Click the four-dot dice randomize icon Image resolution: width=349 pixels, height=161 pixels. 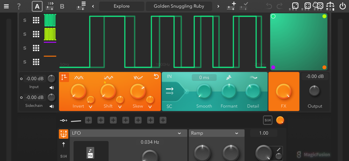(x=307, y=6)
